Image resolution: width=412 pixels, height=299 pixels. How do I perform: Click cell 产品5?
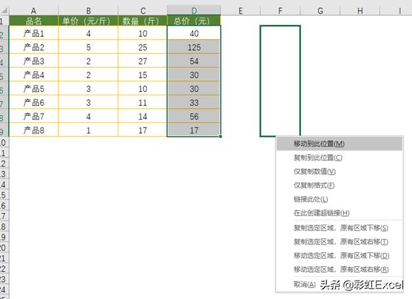(34, 89)
